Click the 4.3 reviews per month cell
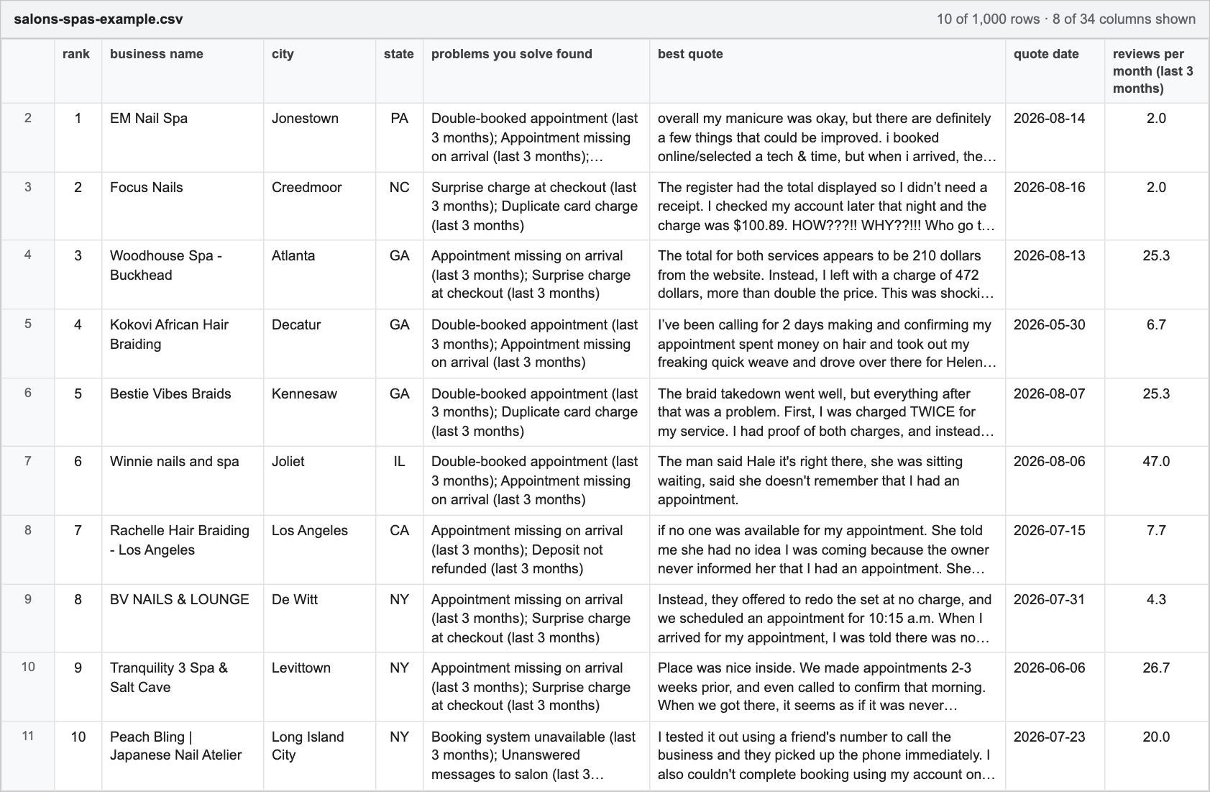Screen dimensions: 1210x792 [x=1157, y=618]
